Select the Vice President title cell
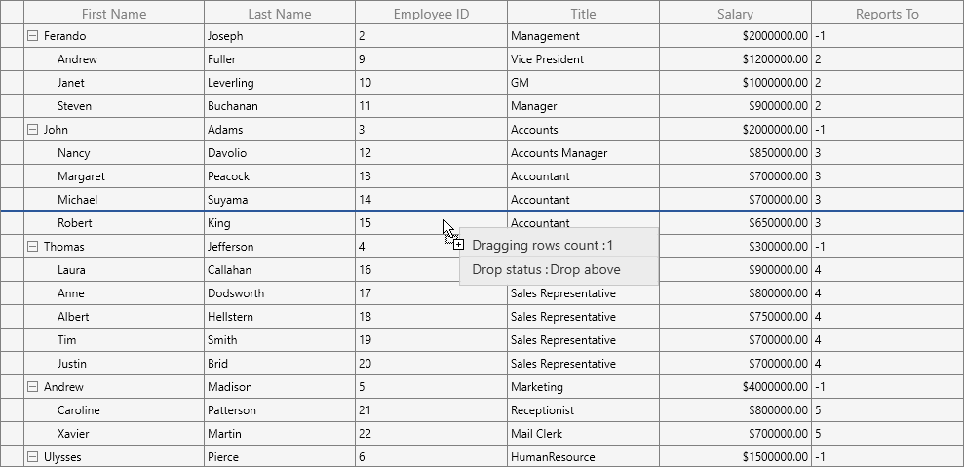The height and width of the screenshot is (467, 964). (x=584, y=59)
